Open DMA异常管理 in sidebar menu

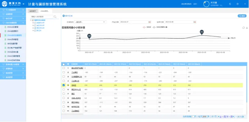[13, 39]
